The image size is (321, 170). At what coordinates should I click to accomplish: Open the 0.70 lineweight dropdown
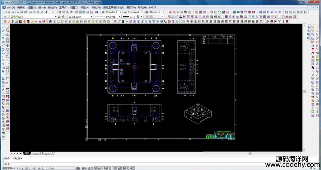click(141, 17)
